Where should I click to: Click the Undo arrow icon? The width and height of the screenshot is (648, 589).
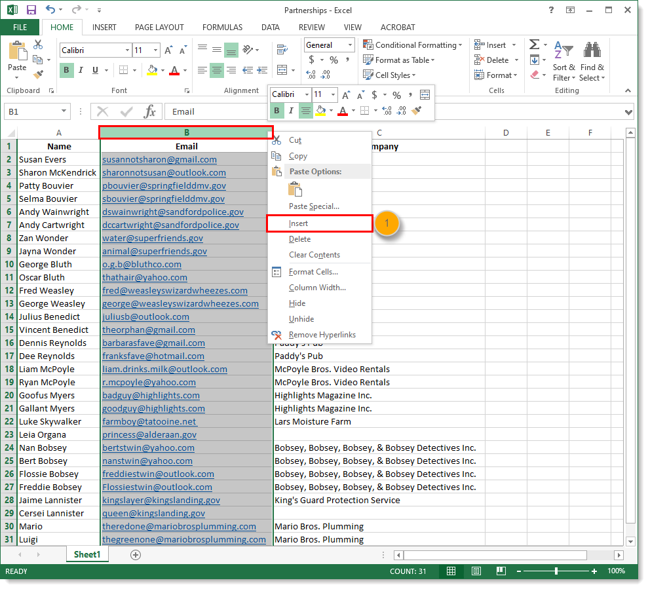tap(50, 10)
